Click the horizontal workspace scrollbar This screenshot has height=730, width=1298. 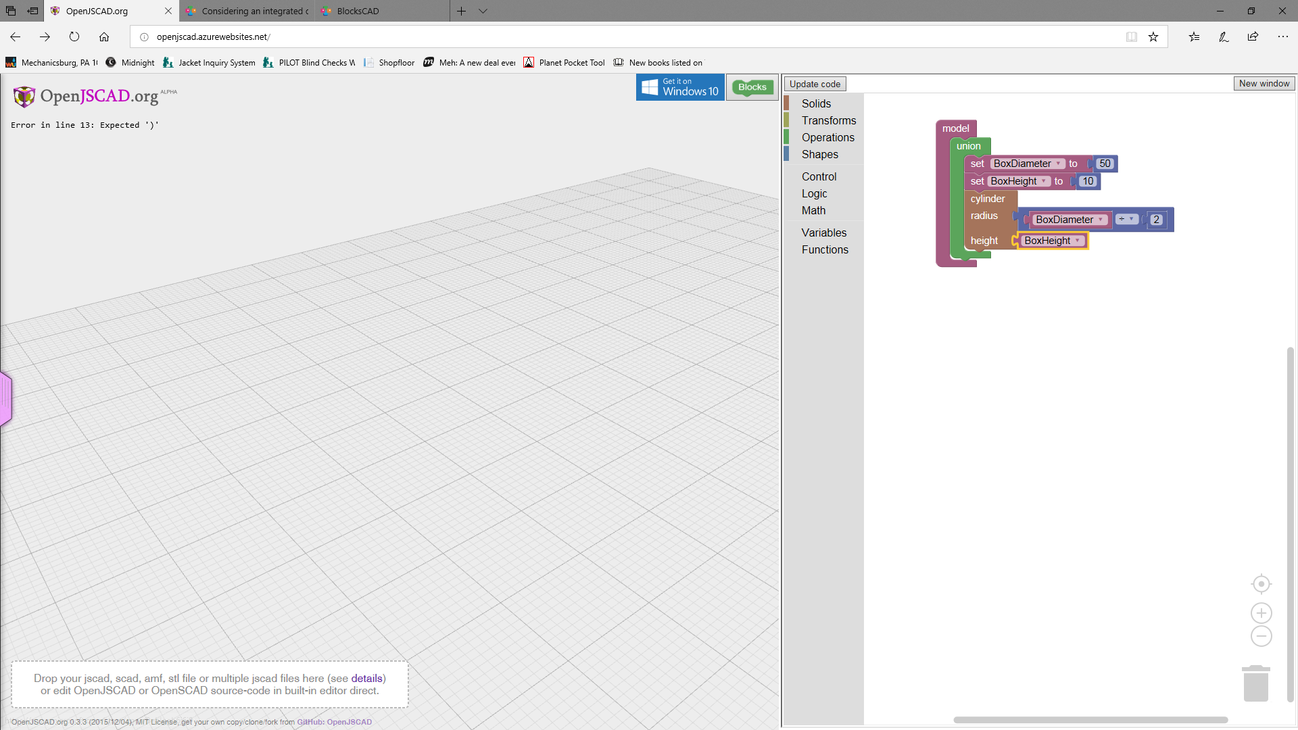(1090, 720)
